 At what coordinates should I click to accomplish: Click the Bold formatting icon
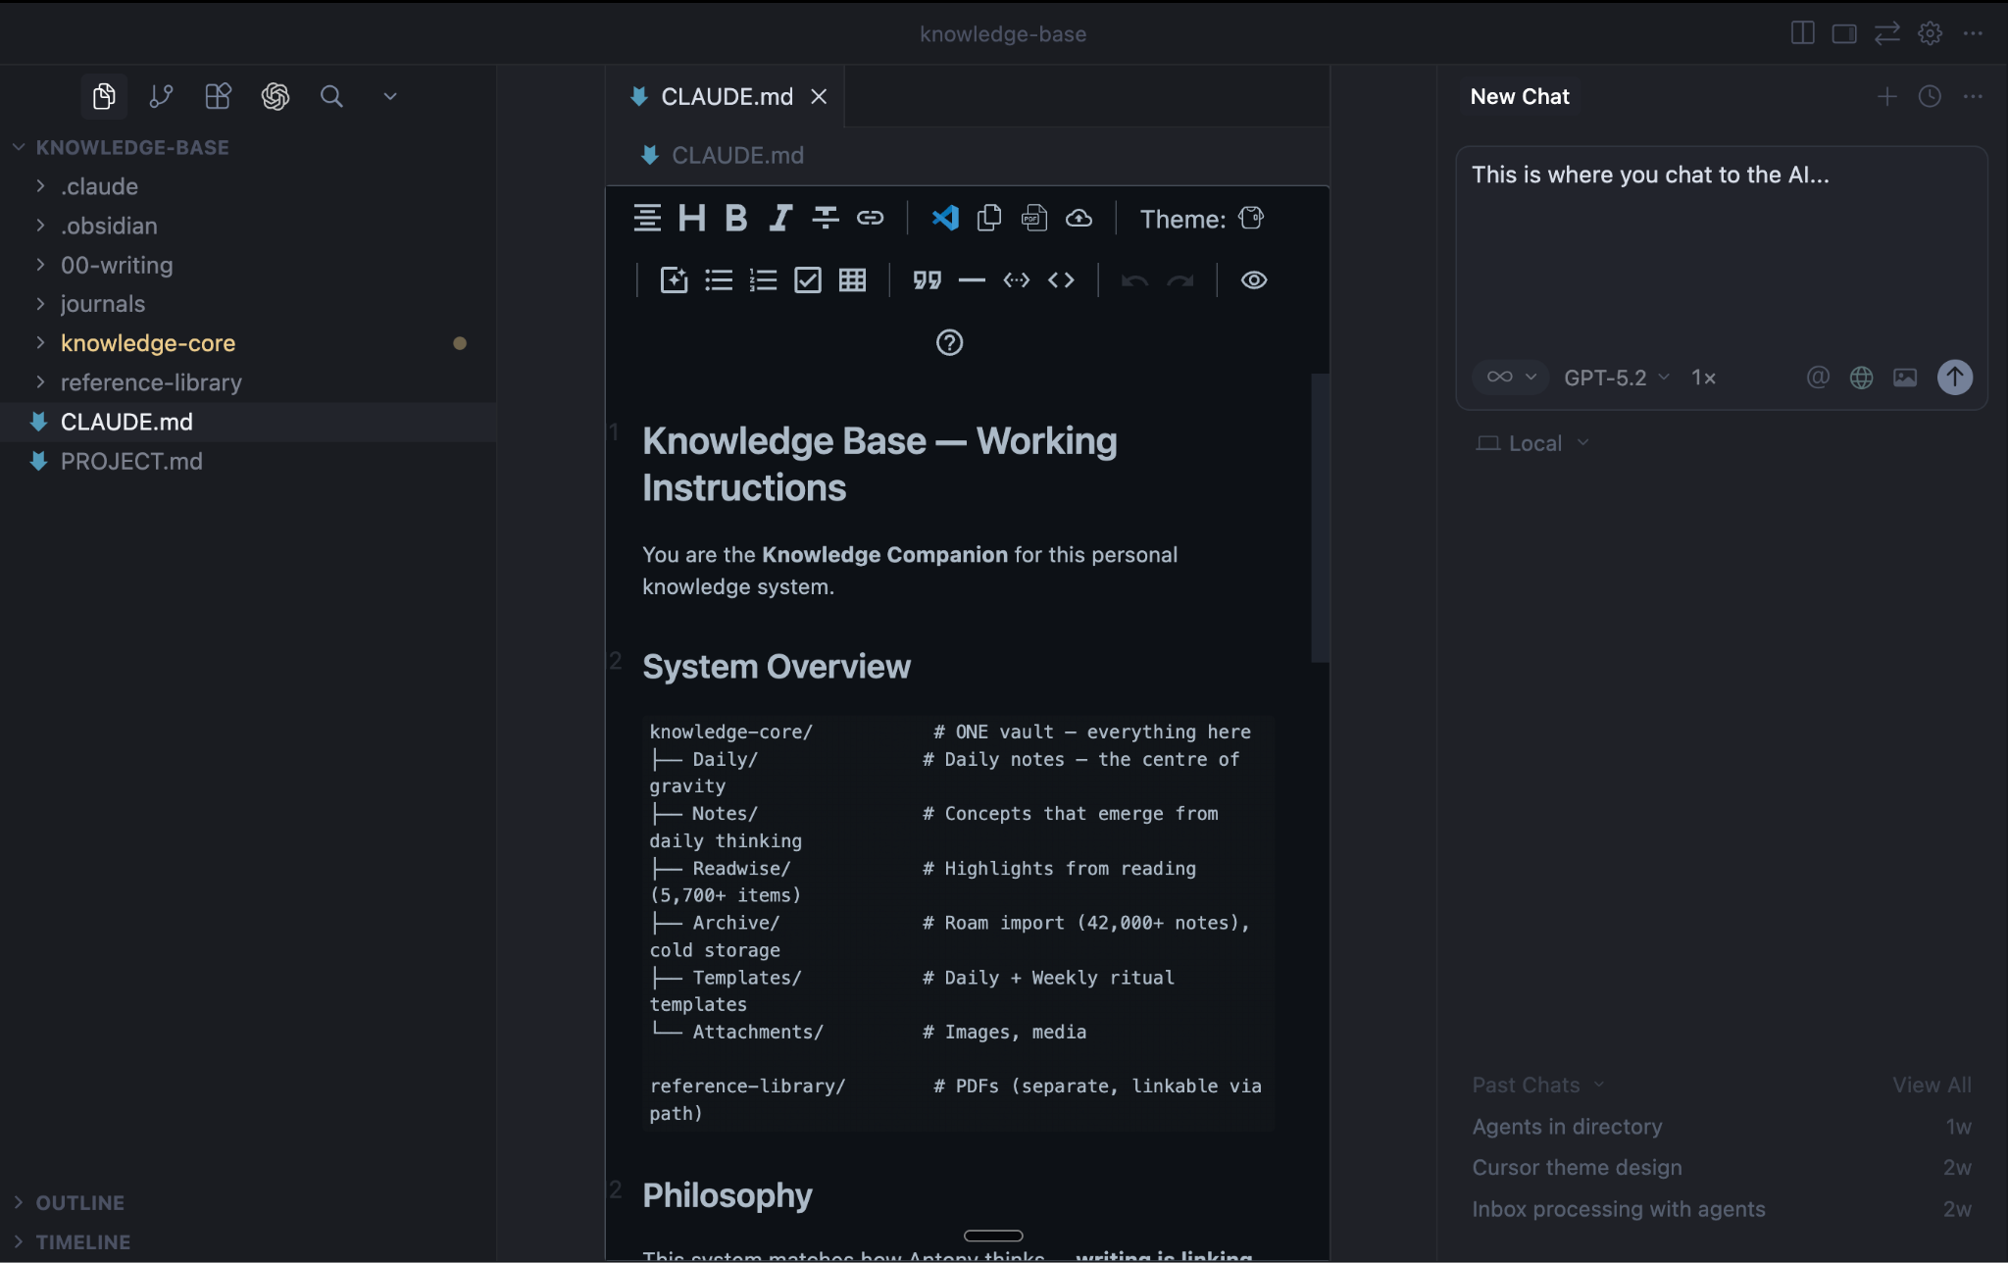[x=735, y=218]
